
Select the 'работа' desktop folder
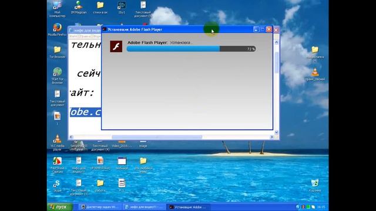[x=100, y=183]
